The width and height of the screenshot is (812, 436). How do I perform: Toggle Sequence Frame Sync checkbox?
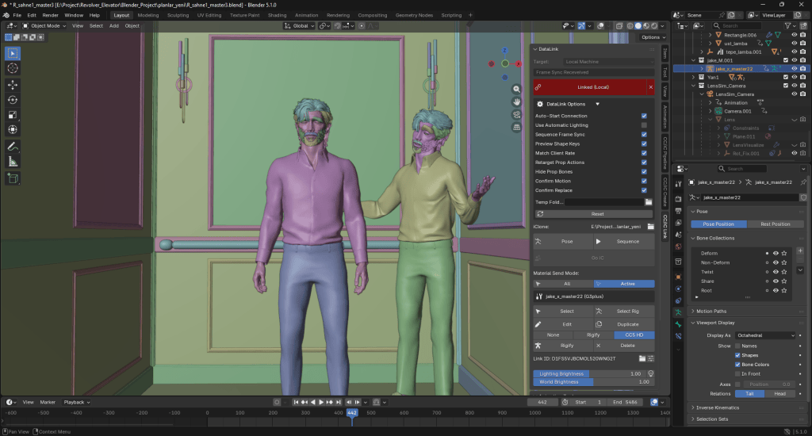click(644, 135)
